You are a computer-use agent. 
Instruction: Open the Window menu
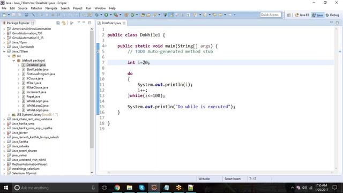pos(100,8)
